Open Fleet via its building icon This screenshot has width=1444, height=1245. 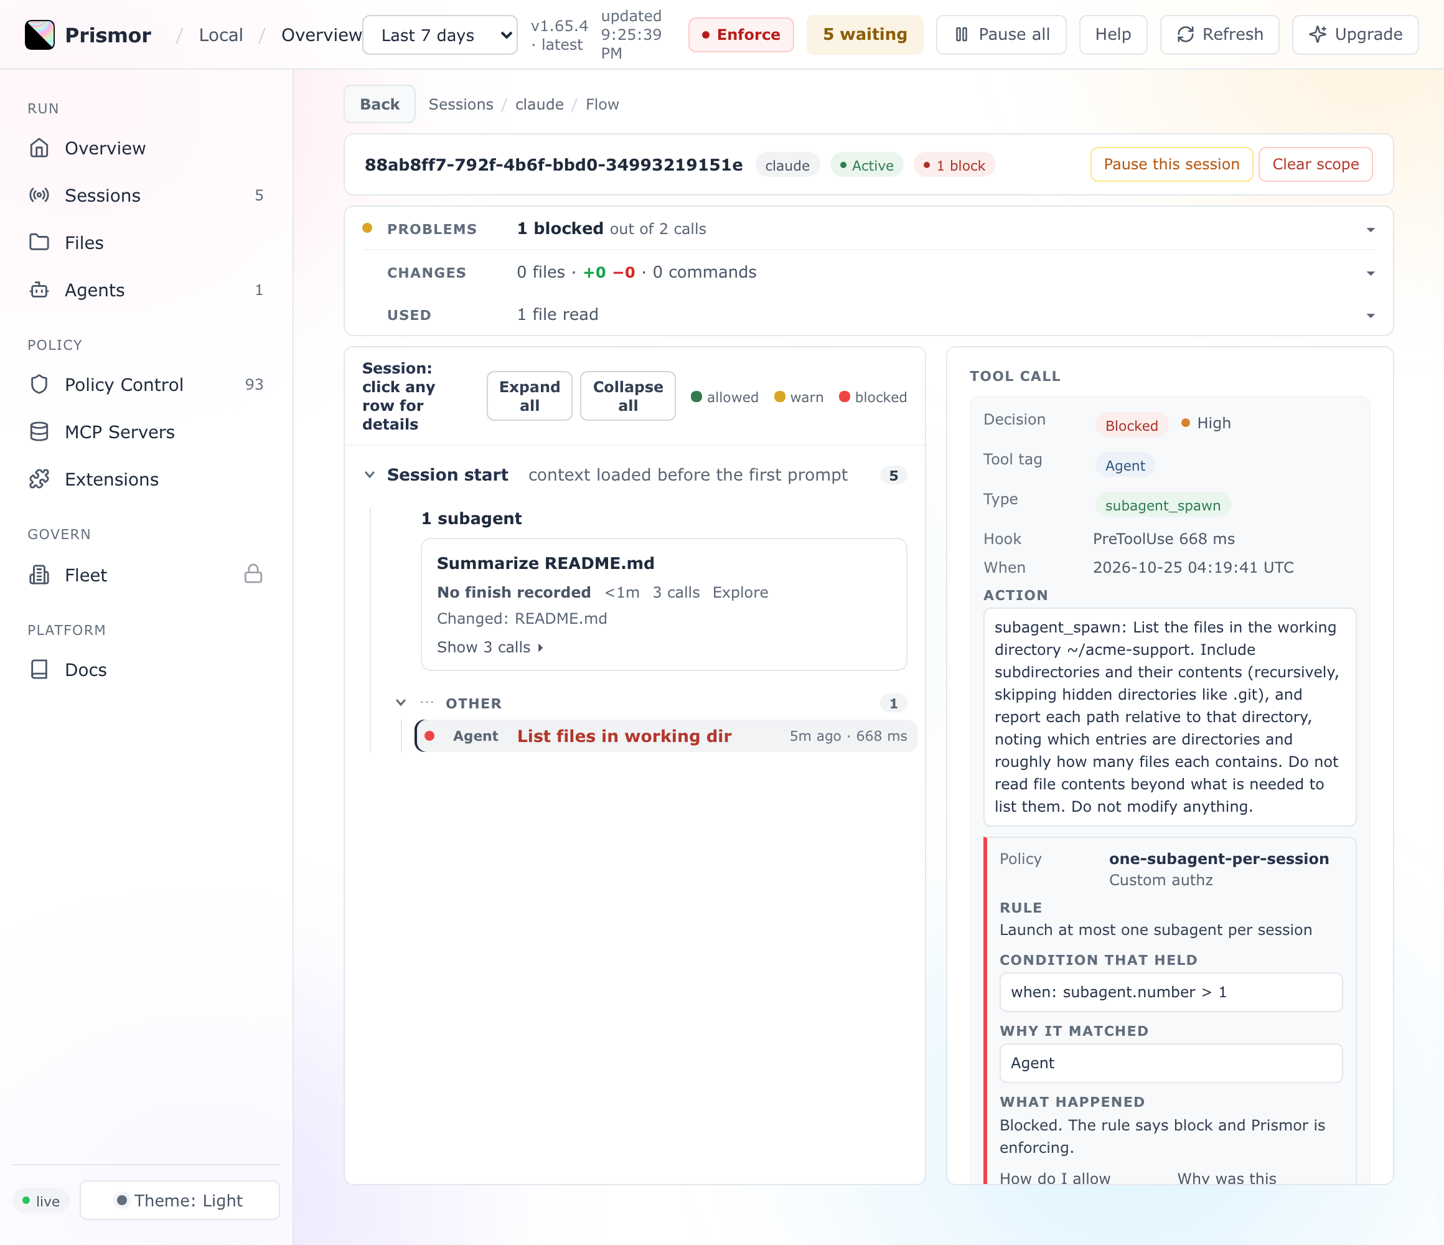pyautogui.click(x=40, y=575)
